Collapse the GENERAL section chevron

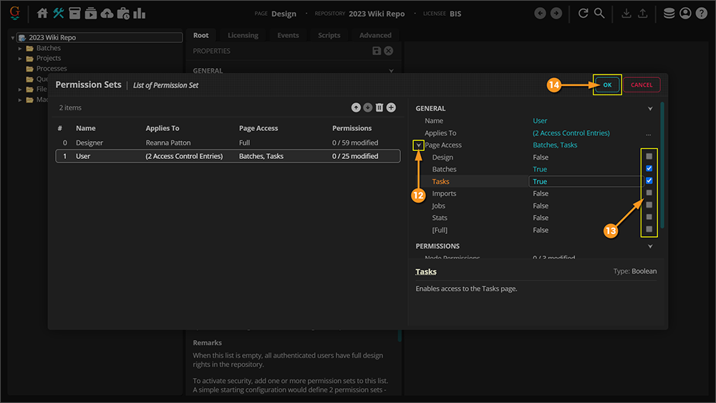[x=650, y=109]
